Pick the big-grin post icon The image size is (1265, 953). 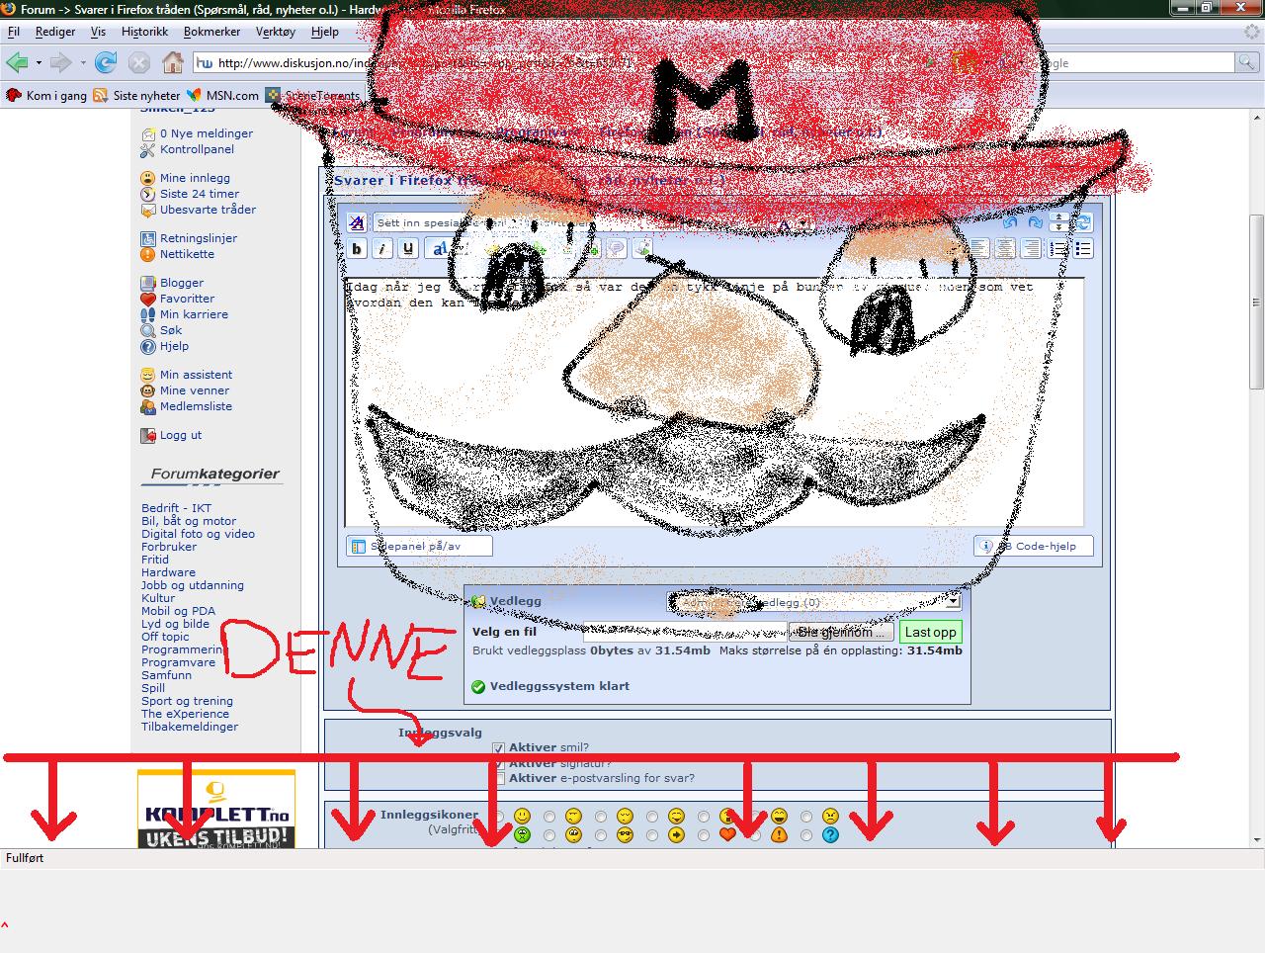[779, 817]
